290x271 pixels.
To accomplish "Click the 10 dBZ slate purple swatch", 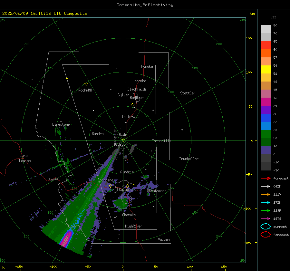I will (x=266, y=150).
